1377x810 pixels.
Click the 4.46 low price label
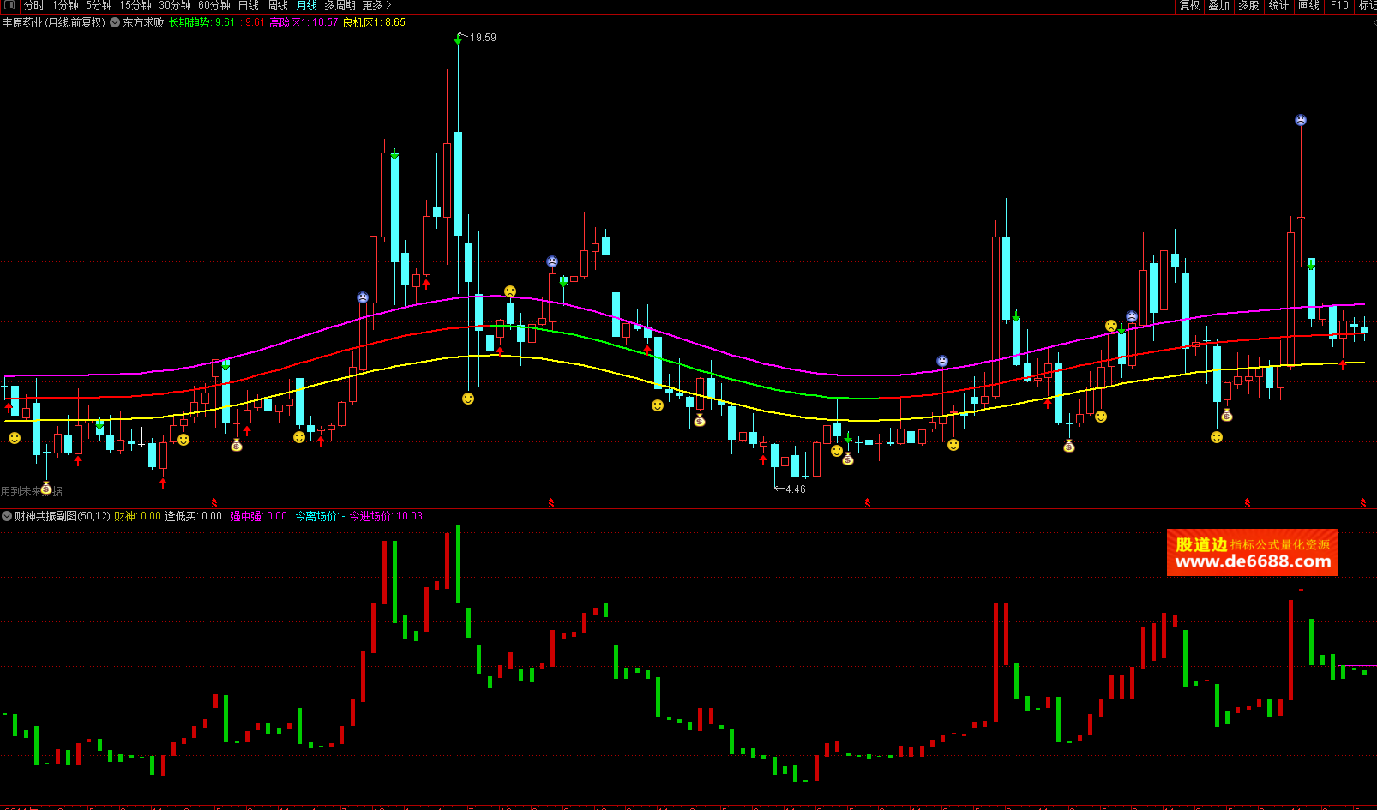796,489
